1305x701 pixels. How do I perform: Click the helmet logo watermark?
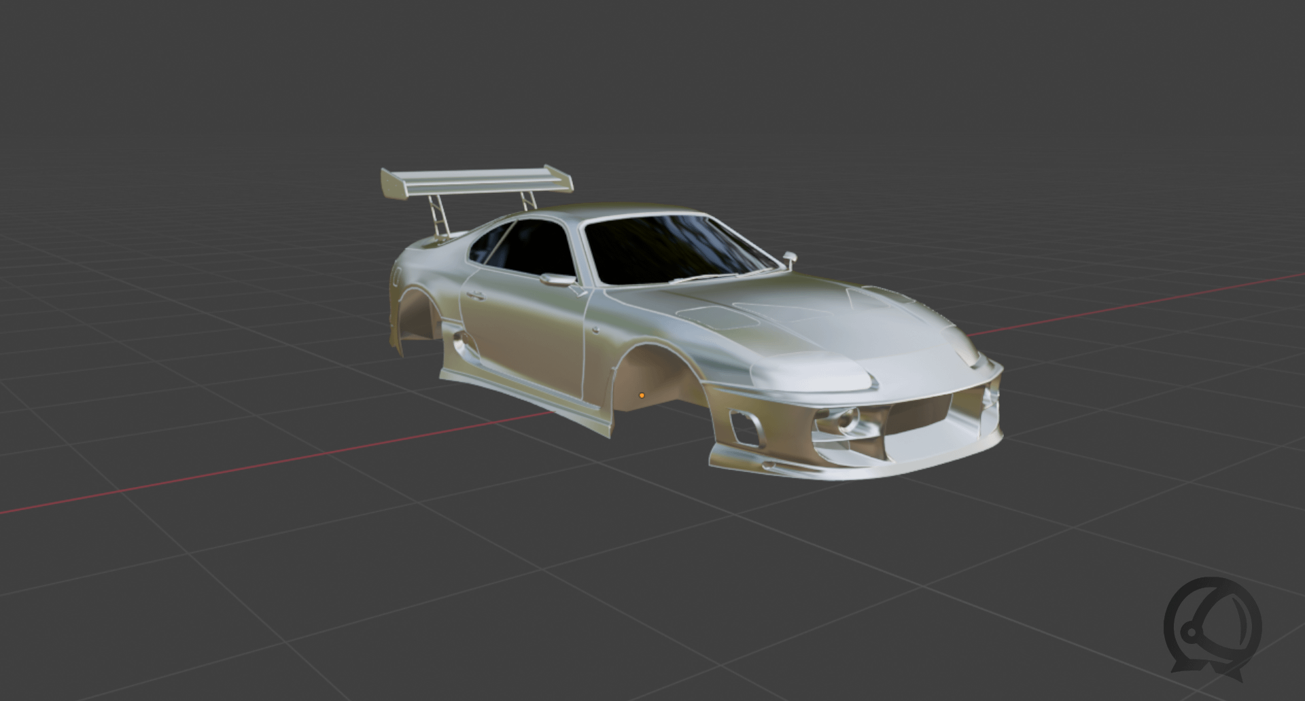click(x=1212, y=628)
